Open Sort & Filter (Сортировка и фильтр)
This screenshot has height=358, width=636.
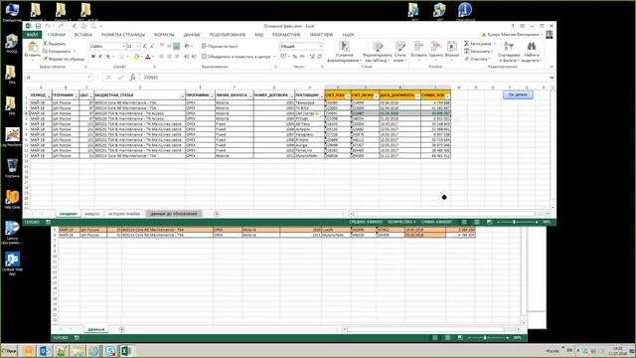click(509, 52)
